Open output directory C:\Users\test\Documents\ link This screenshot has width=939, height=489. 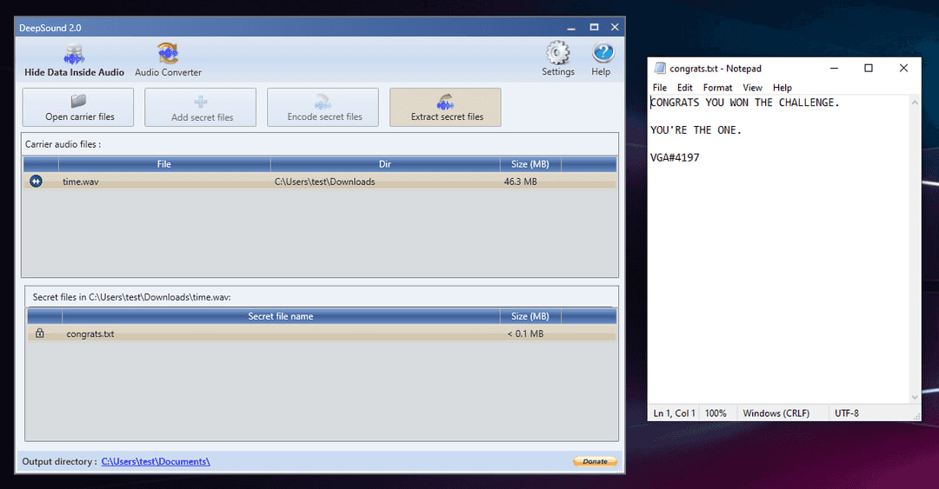point(156,461)
